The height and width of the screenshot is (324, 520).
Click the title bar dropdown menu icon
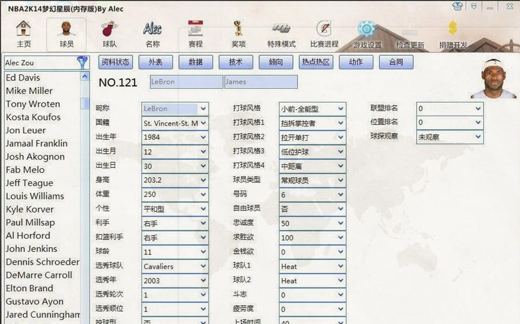coord(474,6)
